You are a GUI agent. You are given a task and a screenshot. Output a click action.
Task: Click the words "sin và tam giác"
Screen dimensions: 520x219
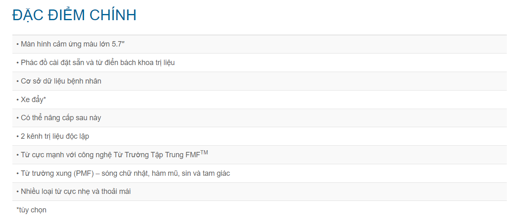click(206, 173)
